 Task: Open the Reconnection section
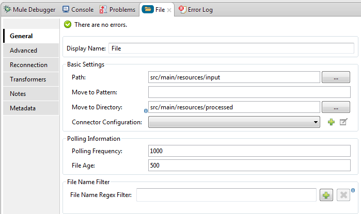click(31, 65)
